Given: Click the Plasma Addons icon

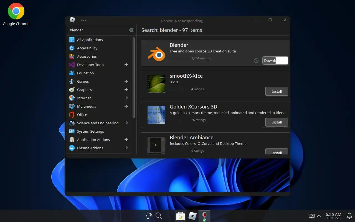Looking at the screenshot, I should pos(72,148).
